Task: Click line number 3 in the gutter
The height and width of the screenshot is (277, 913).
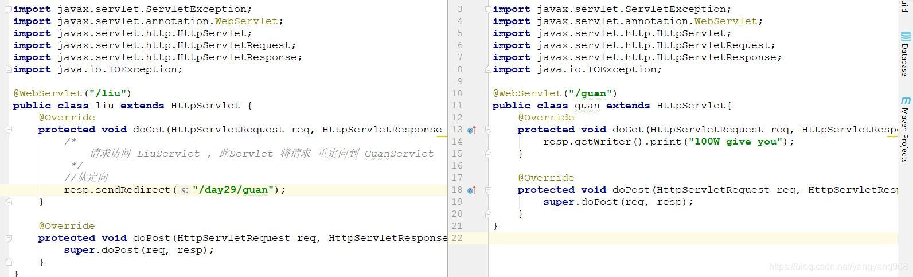Action: point(459,9)
